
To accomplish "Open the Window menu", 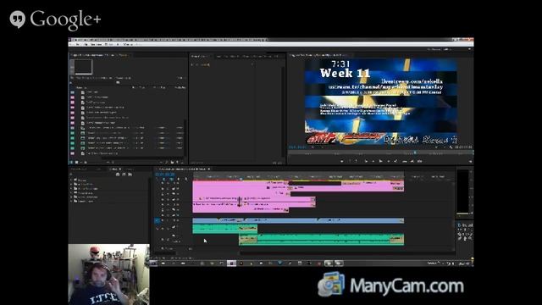I will click(128, 45).
